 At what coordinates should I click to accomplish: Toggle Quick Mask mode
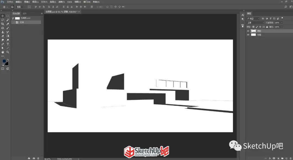coord(3,69)
